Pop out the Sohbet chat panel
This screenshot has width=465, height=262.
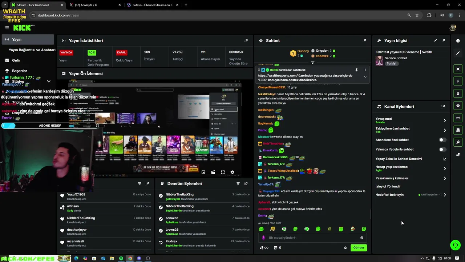364,41
